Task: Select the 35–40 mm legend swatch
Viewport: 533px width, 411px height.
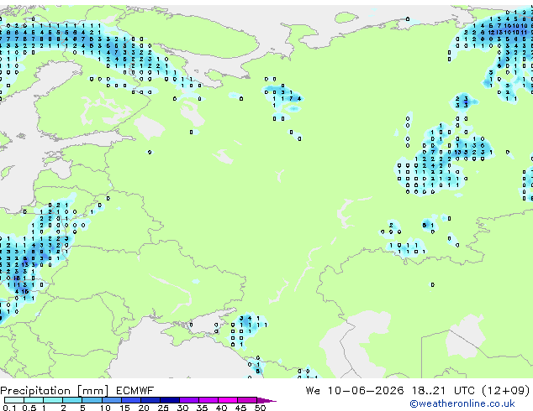Action: [x=208, y=400]
